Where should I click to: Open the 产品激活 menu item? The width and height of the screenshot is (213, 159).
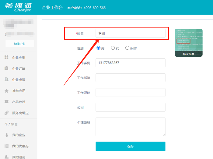(x=19, y=102)
